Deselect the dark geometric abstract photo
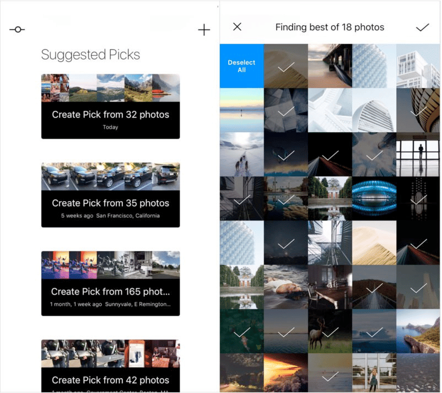 point(286,110)
